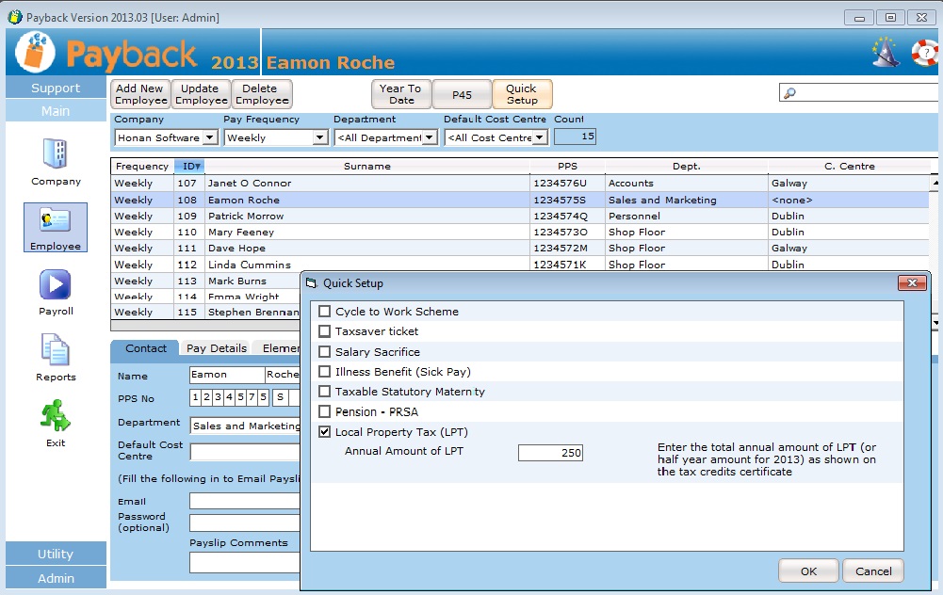Viewport: 943px width, 595px height.
Task: Open the Reports icon
Action: (x=56, y=350)
